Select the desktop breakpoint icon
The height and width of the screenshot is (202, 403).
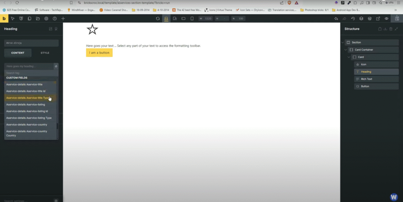click(x=166, y=18)
